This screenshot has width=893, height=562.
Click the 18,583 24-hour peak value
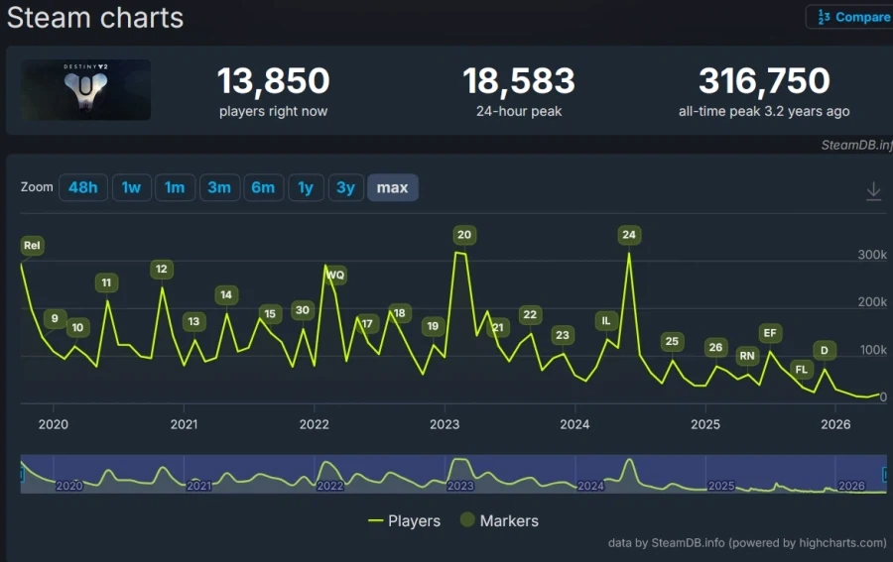click(x=519, y=80)
